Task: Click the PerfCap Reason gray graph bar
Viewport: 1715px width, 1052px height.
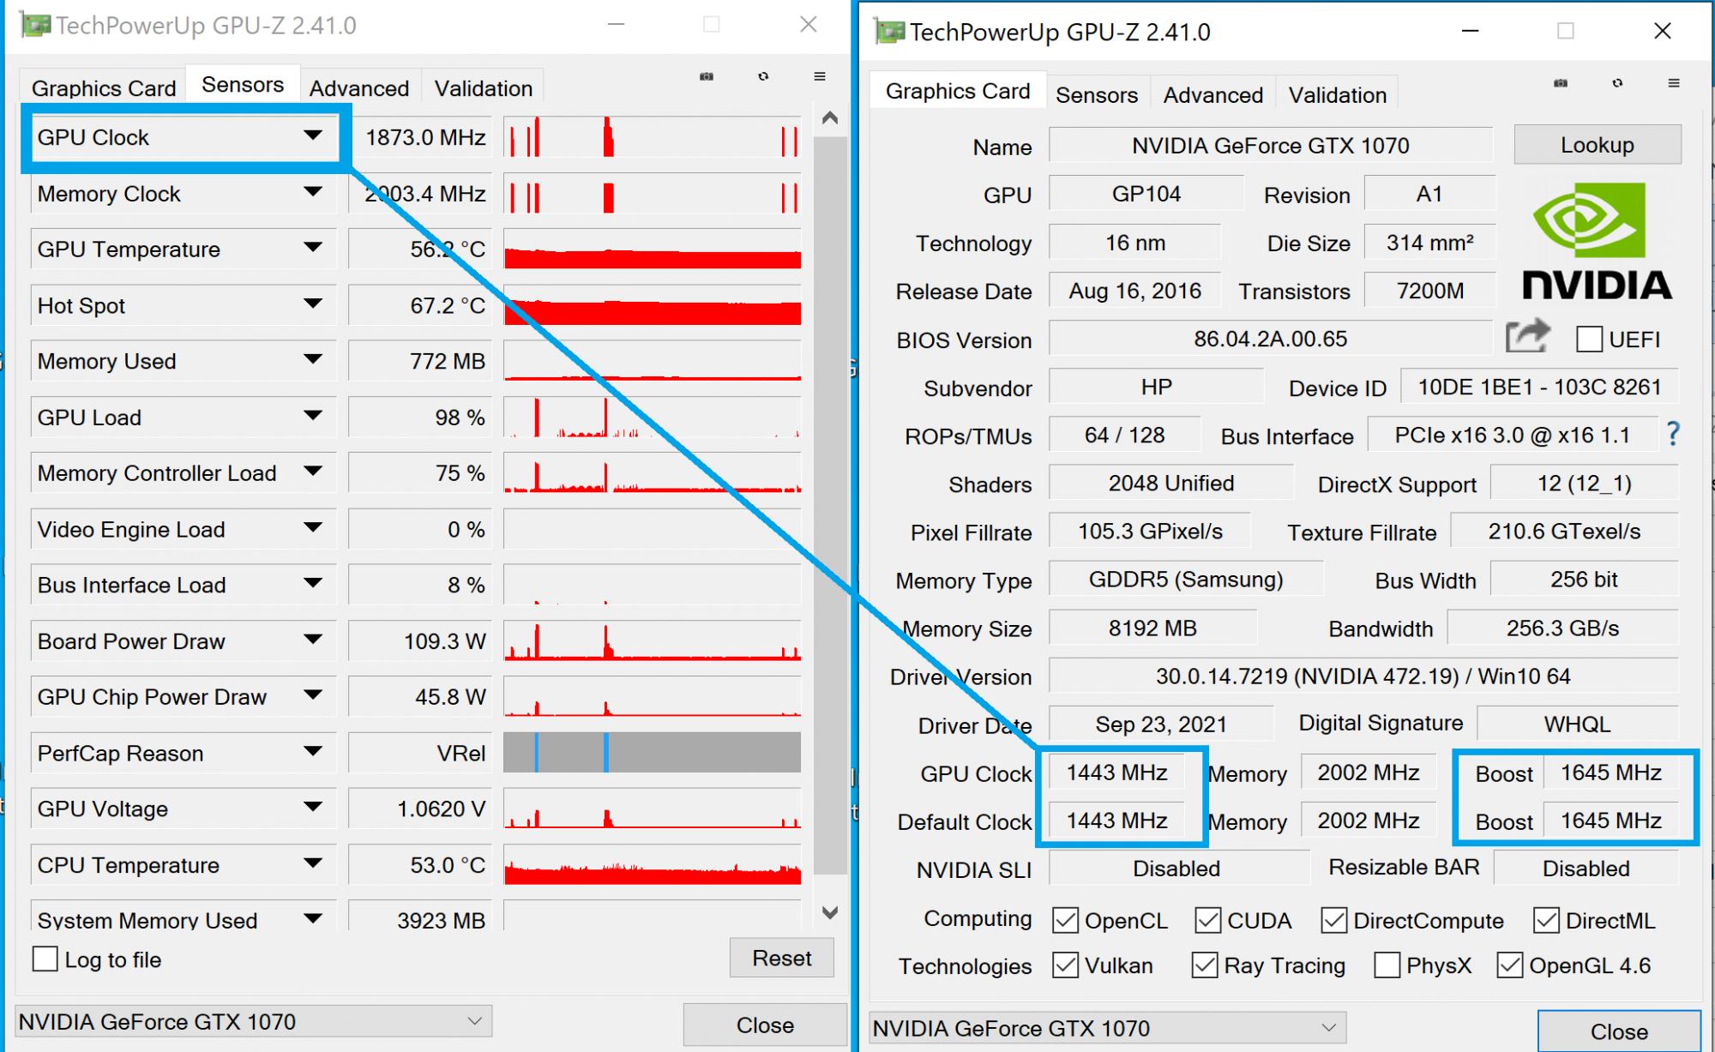Action: [x=653, y=752]
